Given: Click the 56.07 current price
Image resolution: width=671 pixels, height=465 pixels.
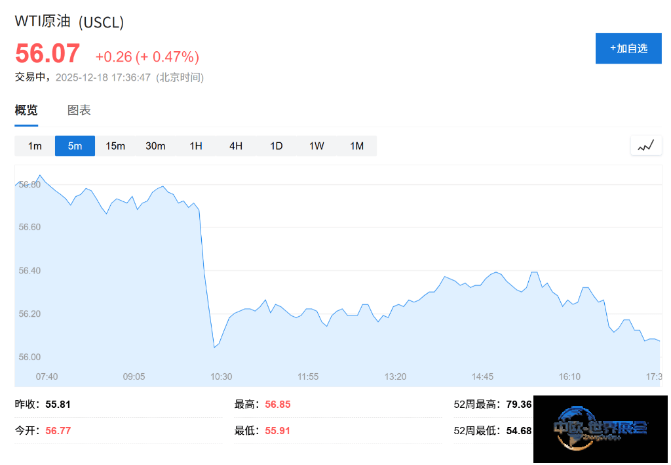Looking at the screenshot, I should tap(47, 54).
